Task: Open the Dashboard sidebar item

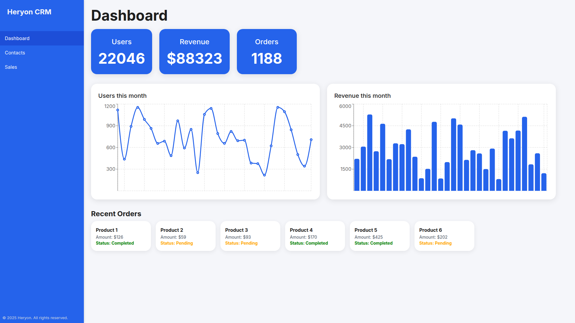Action: coord(17,38)
